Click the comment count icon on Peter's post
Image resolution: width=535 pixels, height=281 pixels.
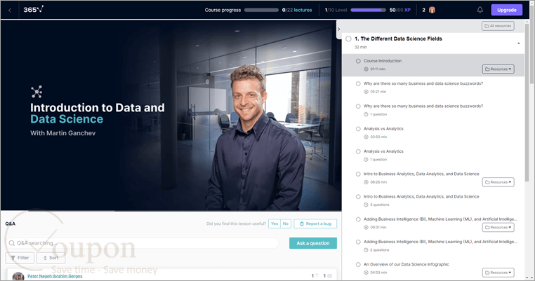pyautogui.click(x=329, y=276)
